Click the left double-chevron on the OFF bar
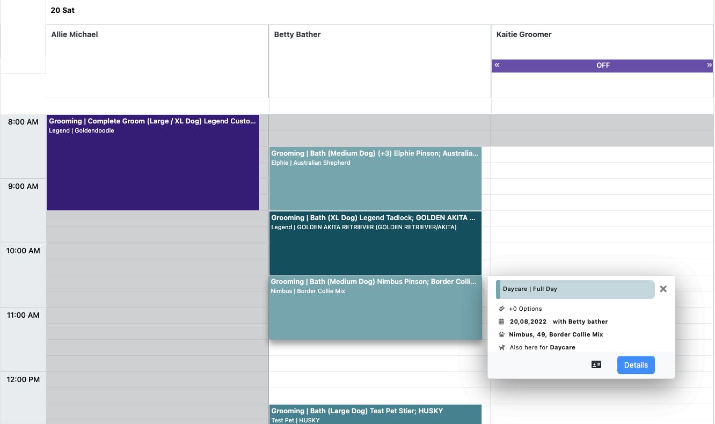715x424 pixels. (497, 65)
